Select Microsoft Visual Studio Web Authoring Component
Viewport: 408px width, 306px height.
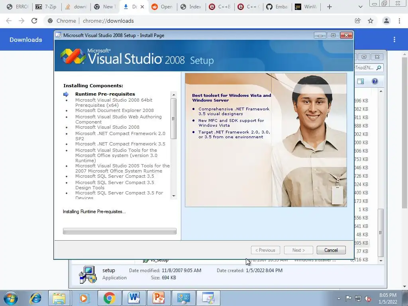[x=118, y=119]
